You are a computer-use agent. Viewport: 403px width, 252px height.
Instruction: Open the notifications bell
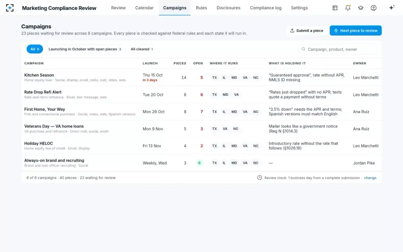348,8
